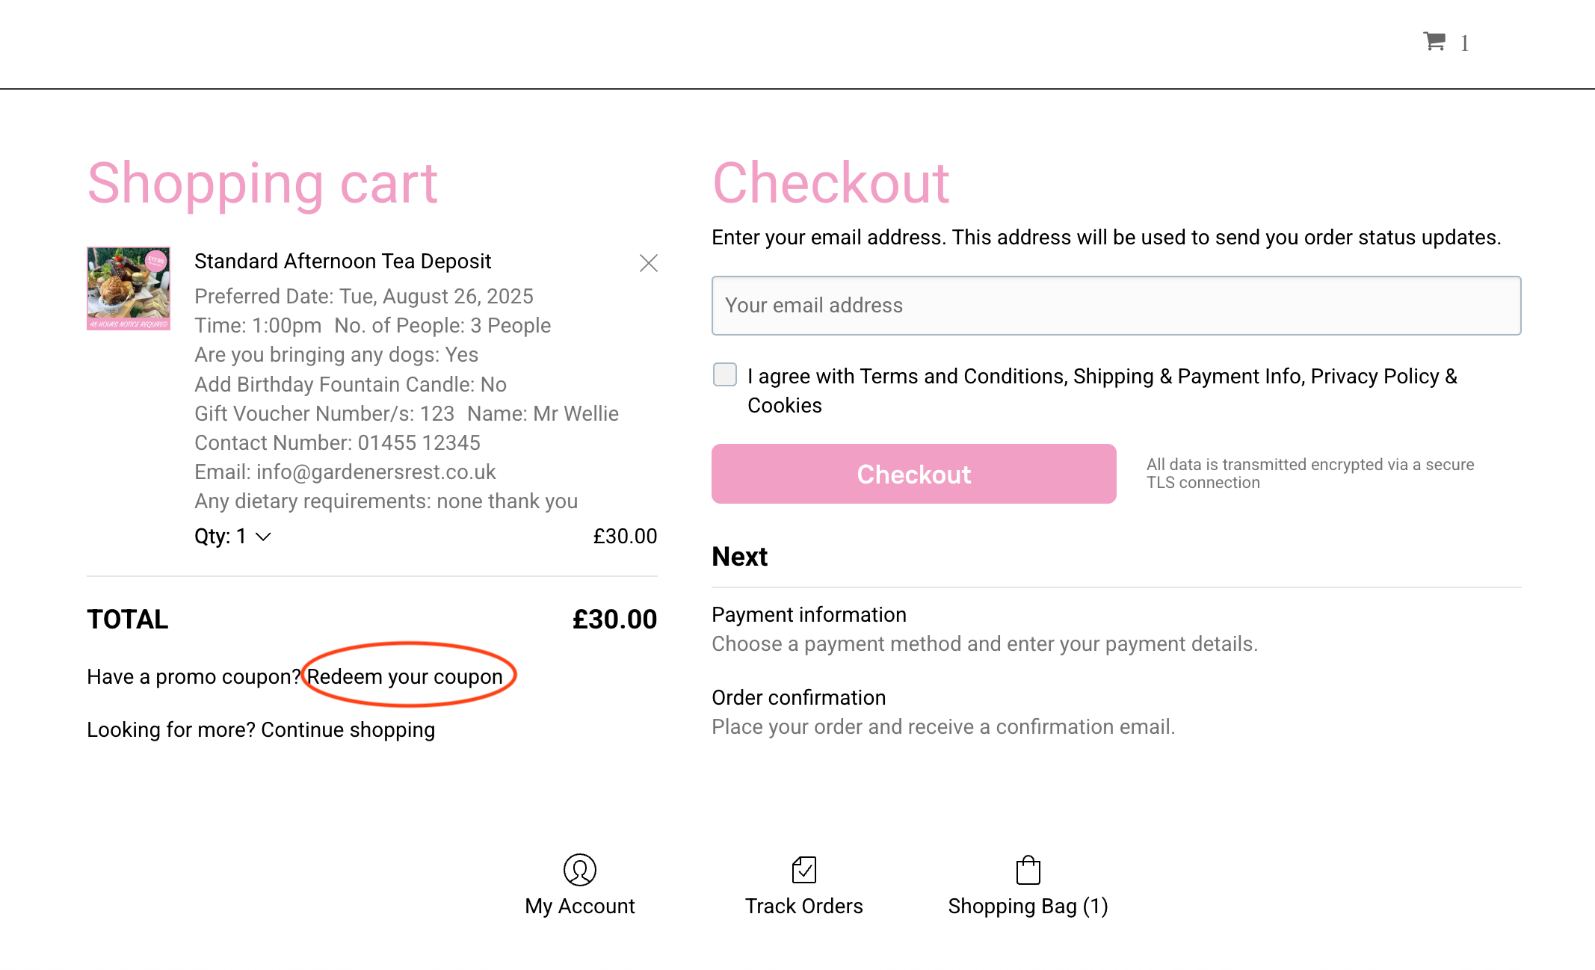Select the Track Orders label

tap(804, 906)
